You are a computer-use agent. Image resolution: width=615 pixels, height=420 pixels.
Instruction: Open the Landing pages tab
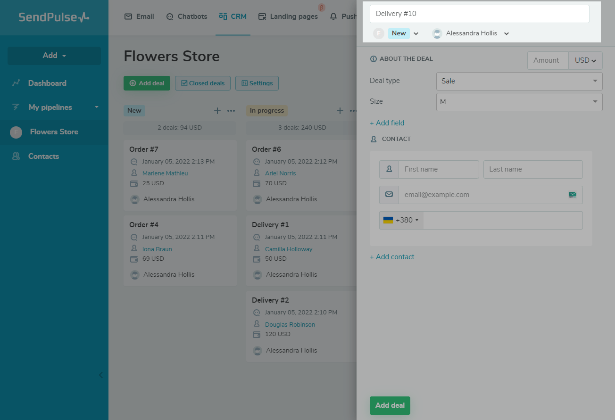pyautogui.click(x=288, y=16)
